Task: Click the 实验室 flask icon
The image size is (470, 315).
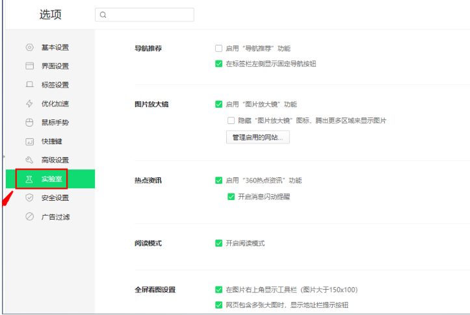Action: tap(29, 179)
